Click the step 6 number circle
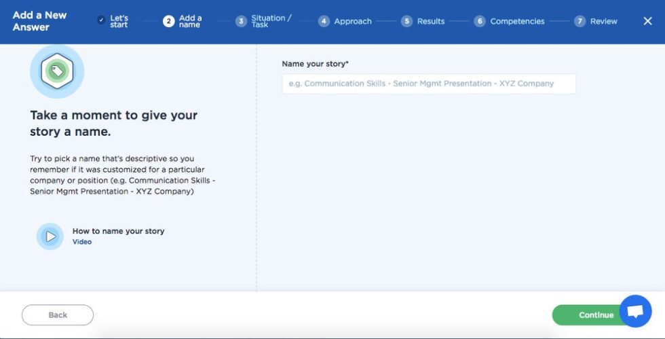Screen dimensions: 665x339 [x=480, y=21]
